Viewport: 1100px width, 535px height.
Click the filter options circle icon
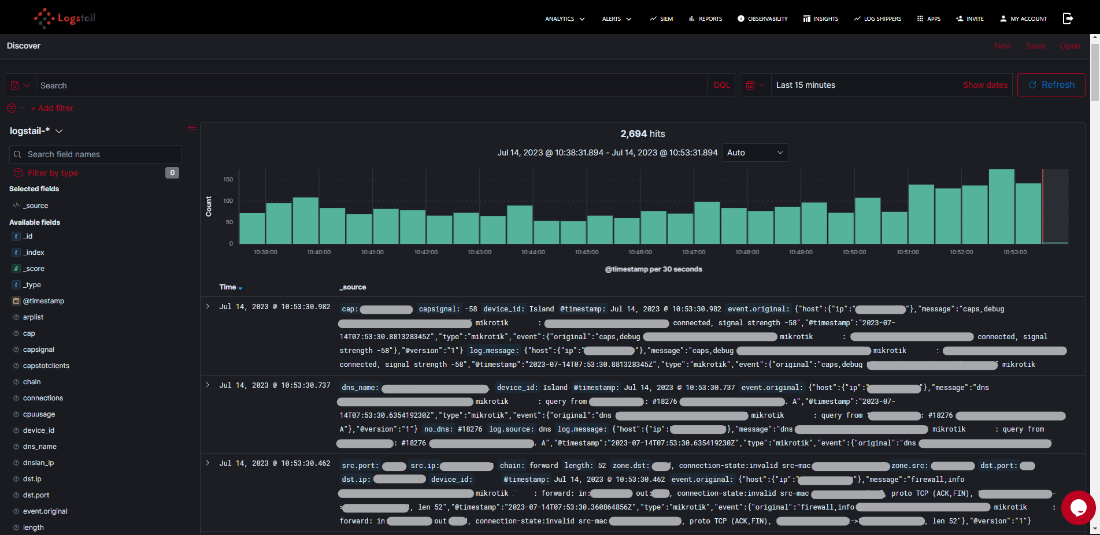pyautogui.click(x=12, y=108)
